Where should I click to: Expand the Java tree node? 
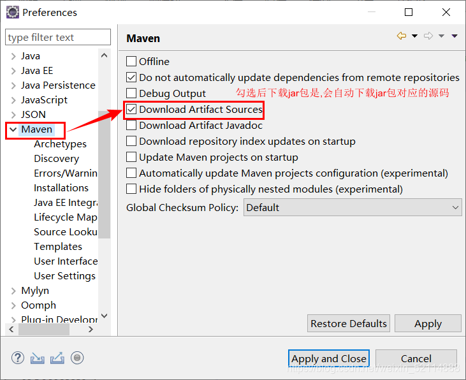(x=13, y=56)
